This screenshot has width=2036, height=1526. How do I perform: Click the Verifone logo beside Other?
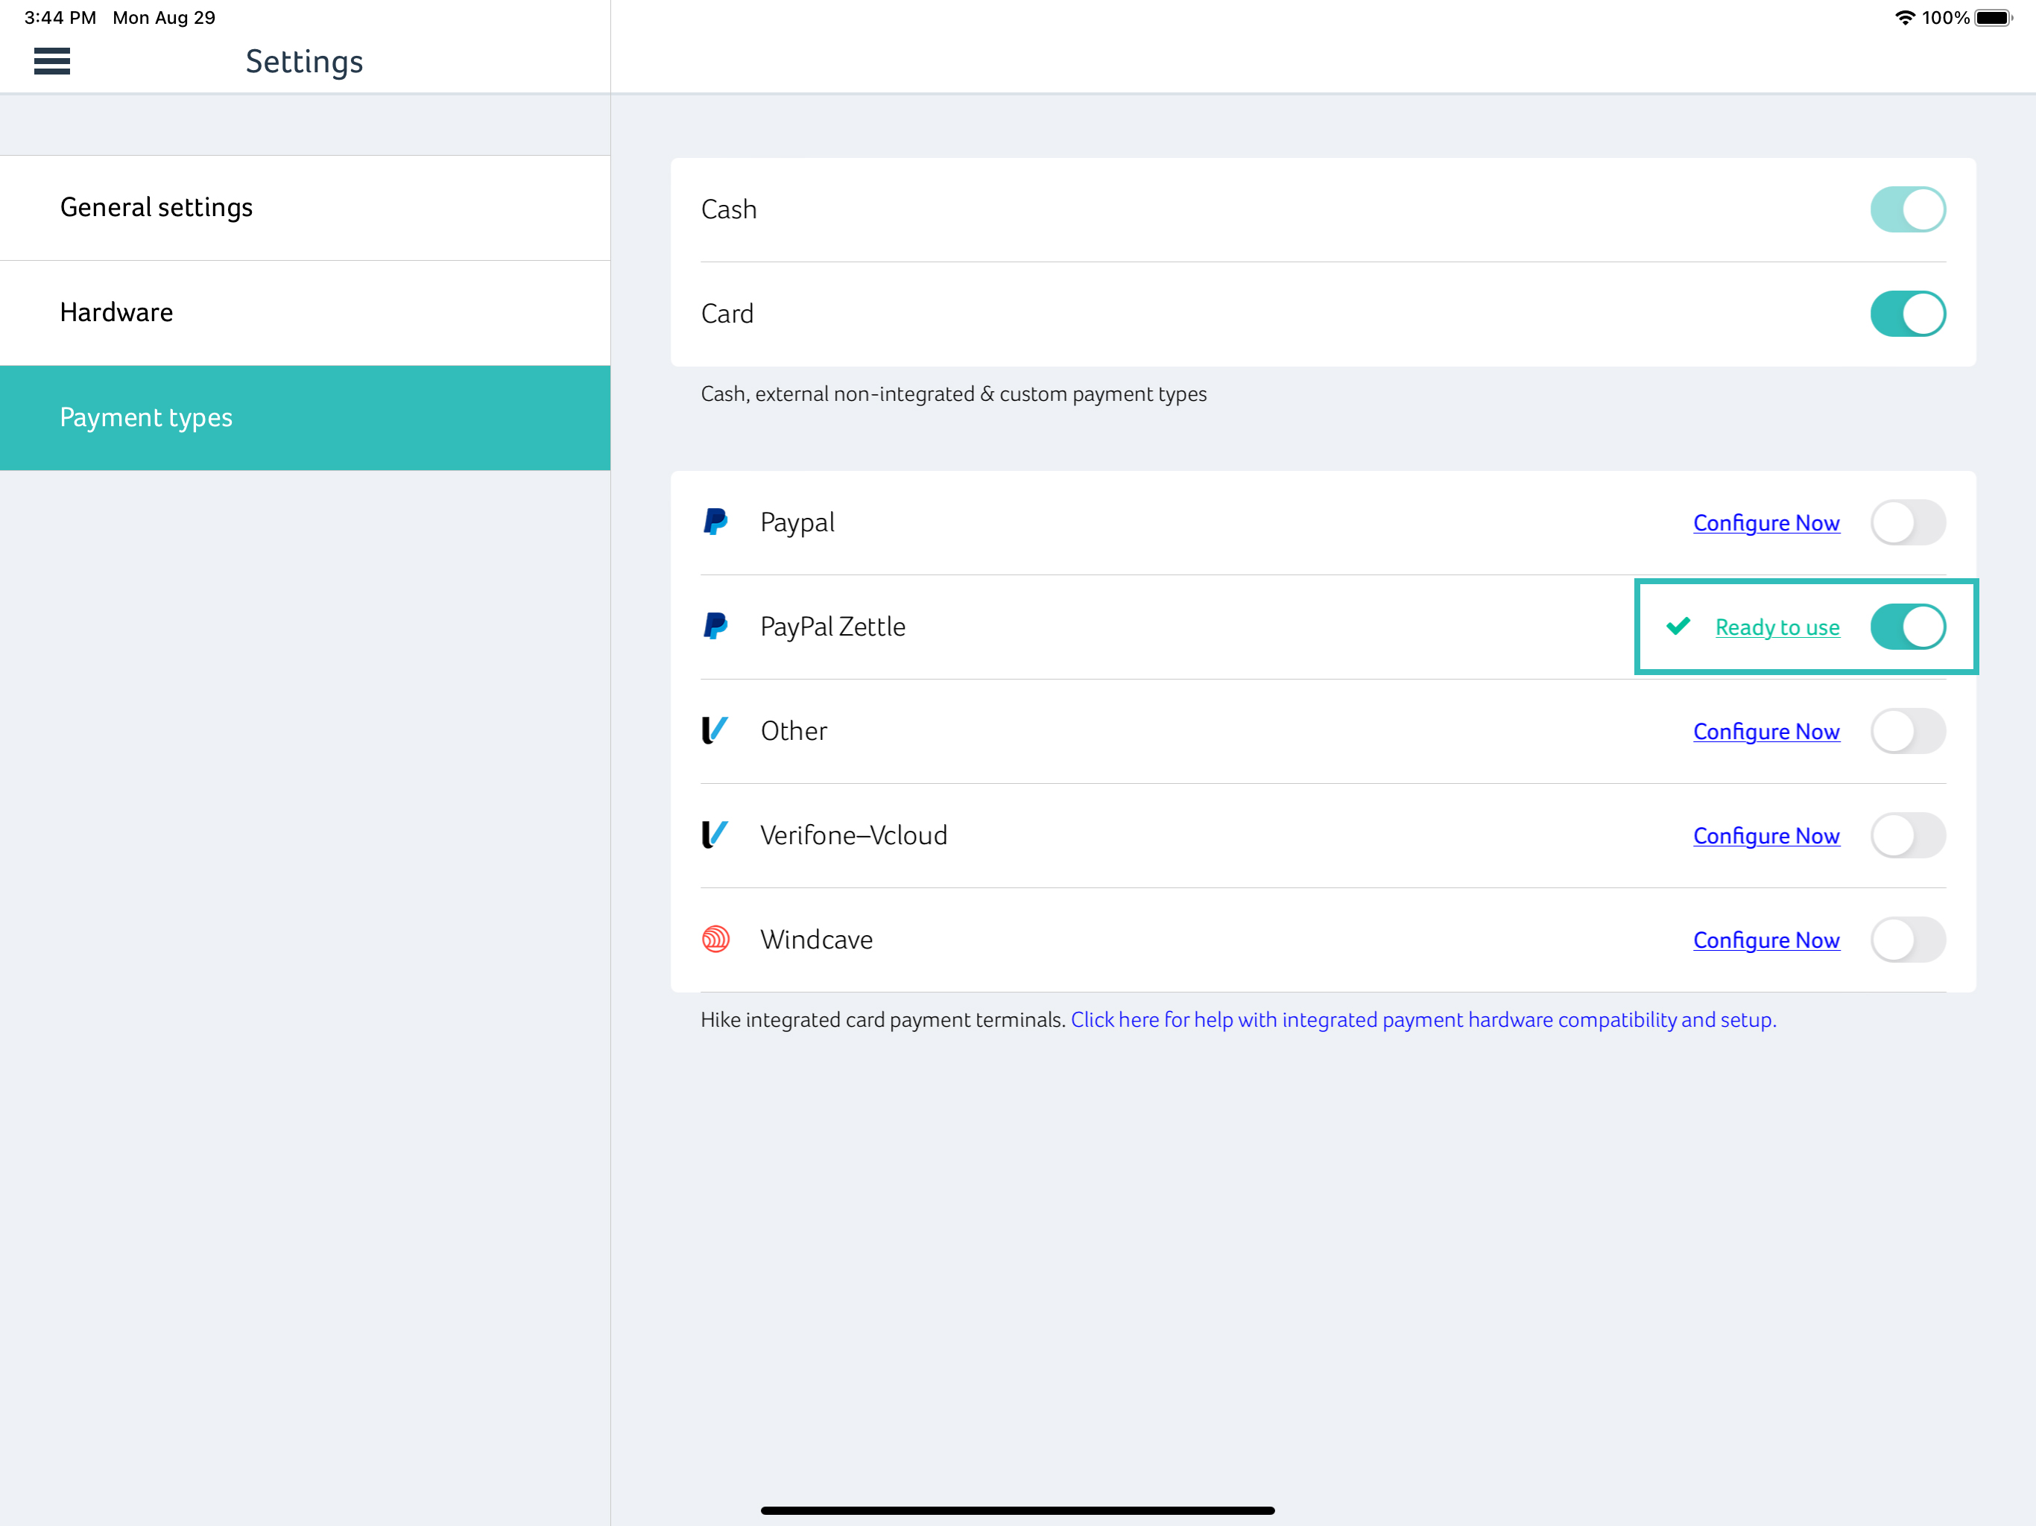(715, 731)
